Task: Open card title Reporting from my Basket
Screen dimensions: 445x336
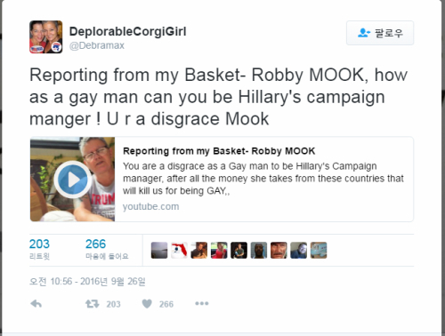Action: [x=219, y=151]
